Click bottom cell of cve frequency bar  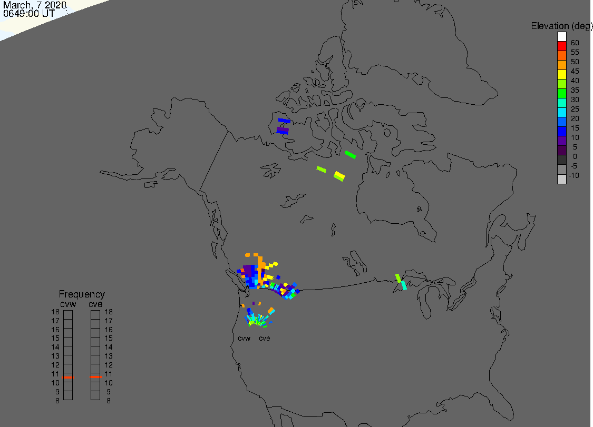click(95, 395)
